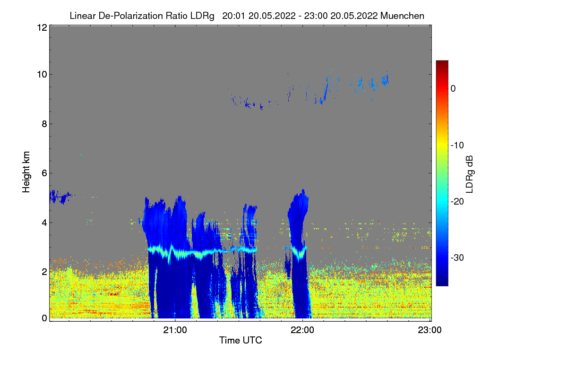Click the 'Muenchen' station name in title
Viewport: 567px width, 378px height.
tap(402, 16)
